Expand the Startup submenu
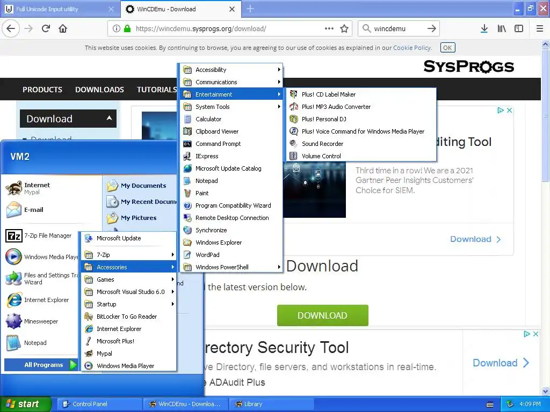The height and width of the screenshot is (412, 550). 129,304
